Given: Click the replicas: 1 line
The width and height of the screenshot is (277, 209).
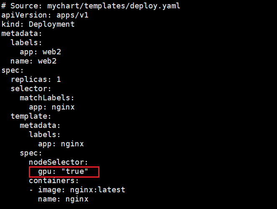Looking at the screenshot, I should click(36, 79).
